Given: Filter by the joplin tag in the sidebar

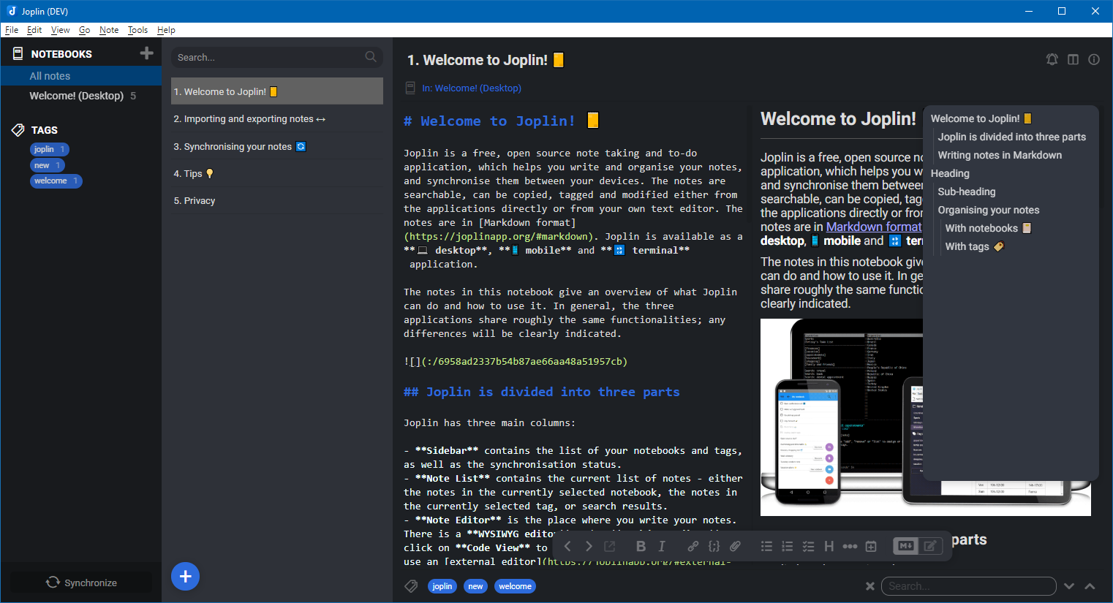Looking at the screenshot, I should click(x=50, y=149).
